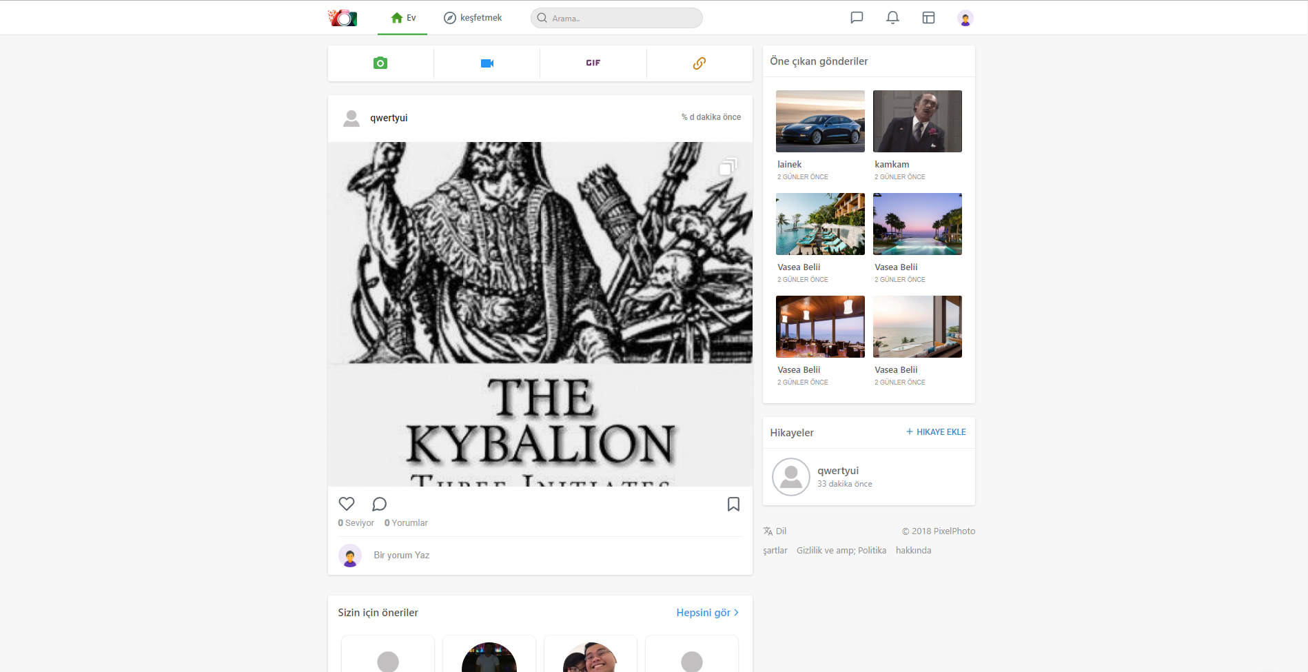Click the comment bubble icon
Image resolution: width=1308 pixels, height=672 pixels.
click(379, 504)
